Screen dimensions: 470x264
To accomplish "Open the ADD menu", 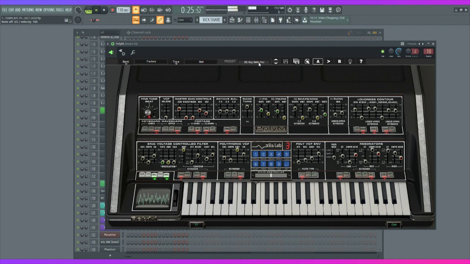I will point(18,10).
